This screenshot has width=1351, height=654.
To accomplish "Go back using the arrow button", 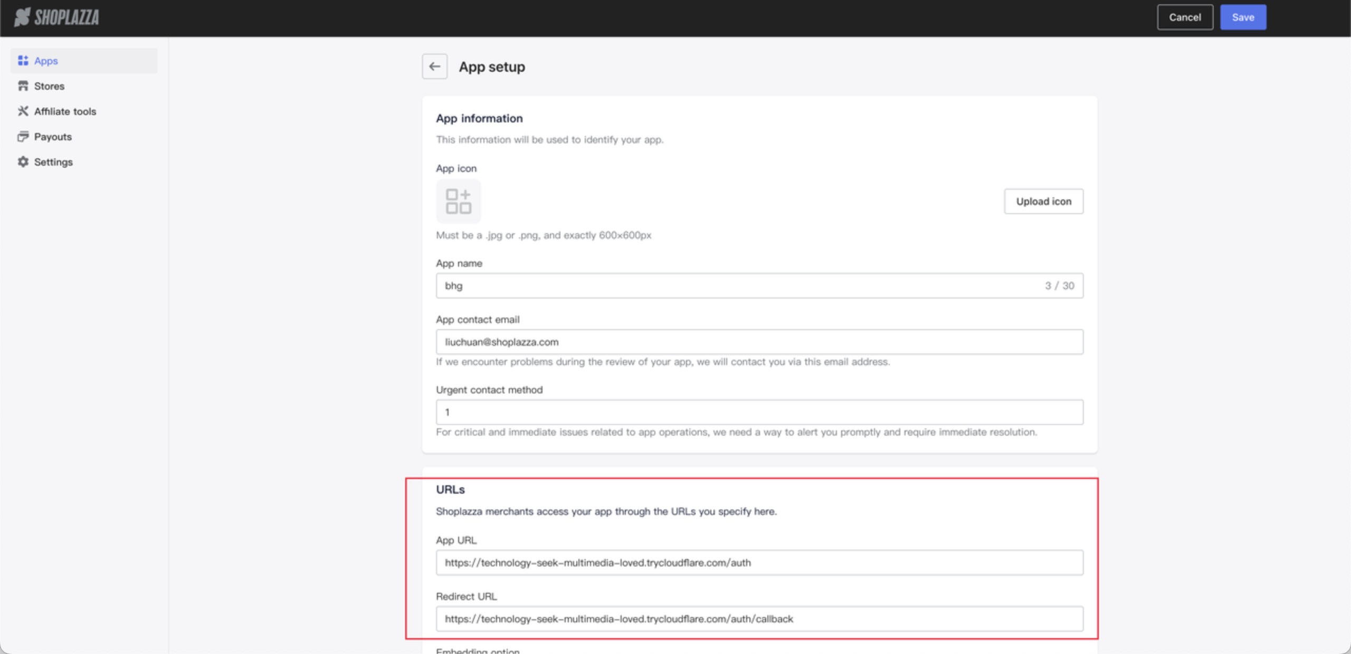I will coord(434,66).
